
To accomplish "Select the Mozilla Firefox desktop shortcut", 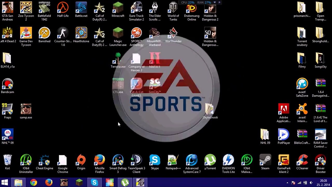I will tap(100, 164).
